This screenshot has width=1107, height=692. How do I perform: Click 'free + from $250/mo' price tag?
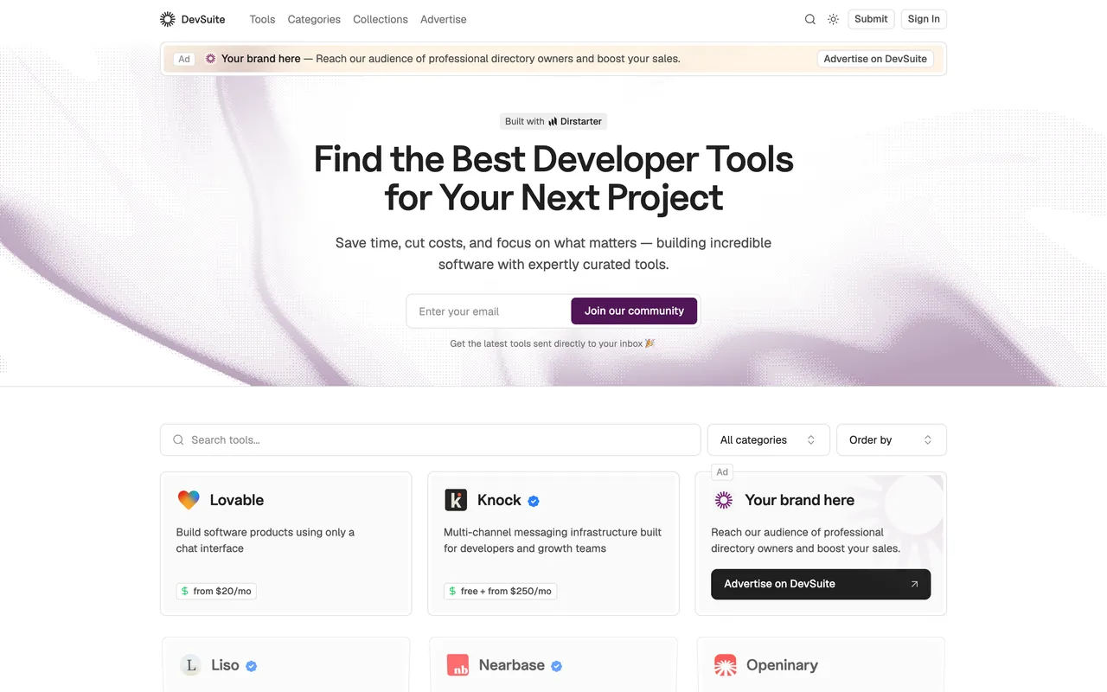500,592
